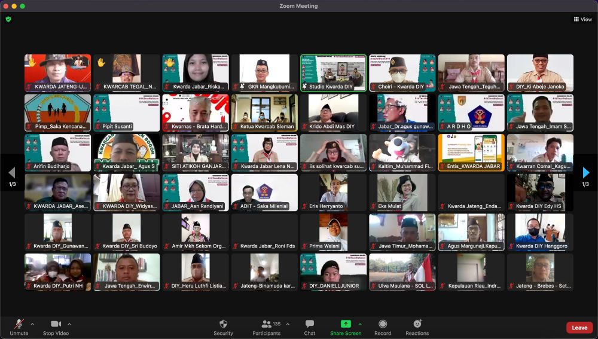Expand video options arrow beside Stop Video
This screenshot has height=339, width=598.
69,324
